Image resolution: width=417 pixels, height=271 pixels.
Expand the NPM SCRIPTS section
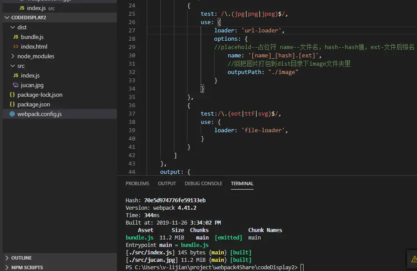[x=7, y=267]
